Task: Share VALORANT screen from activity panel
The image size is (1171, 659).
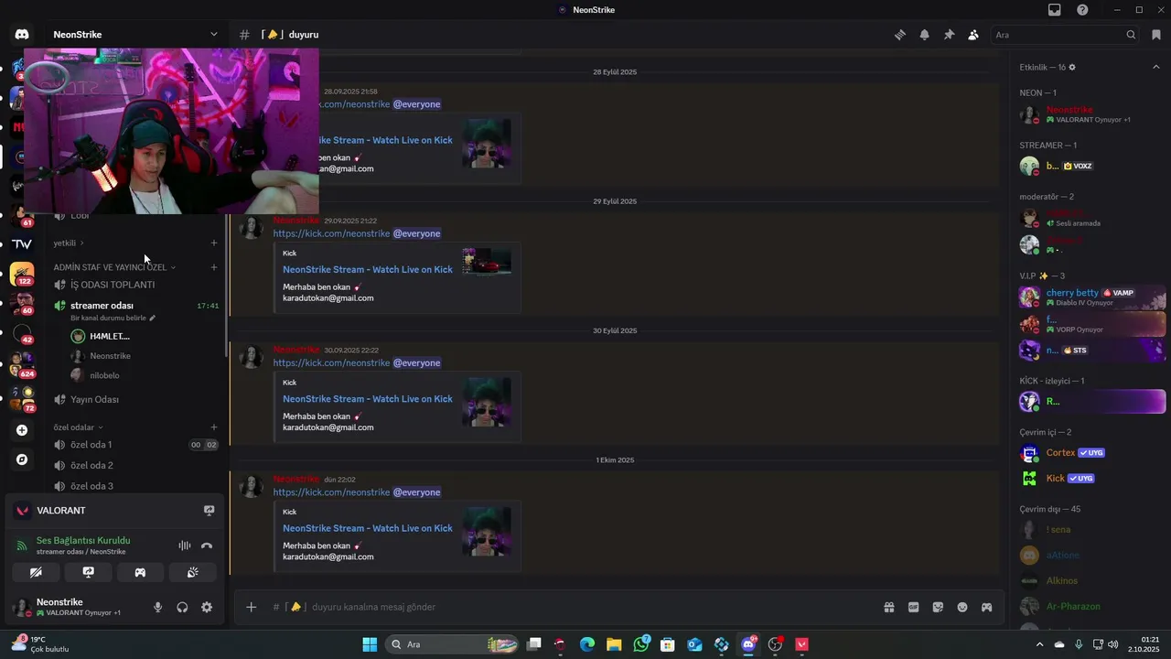Action: (x=209, y=511)
